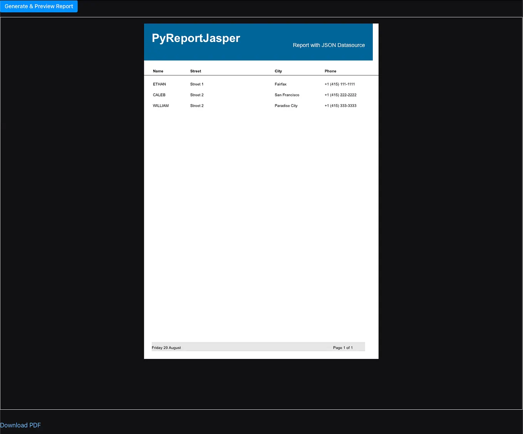Click the Paradise City cell
This screenshot has width=523, height=434.
(286, 106)
